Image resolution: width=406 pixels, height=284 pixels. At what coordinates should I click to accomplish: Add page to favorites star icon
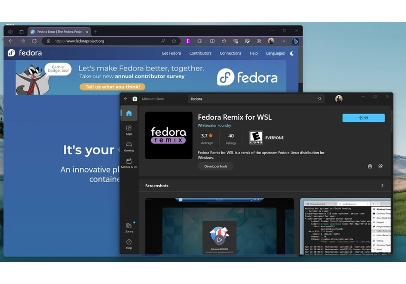point(174,41)
